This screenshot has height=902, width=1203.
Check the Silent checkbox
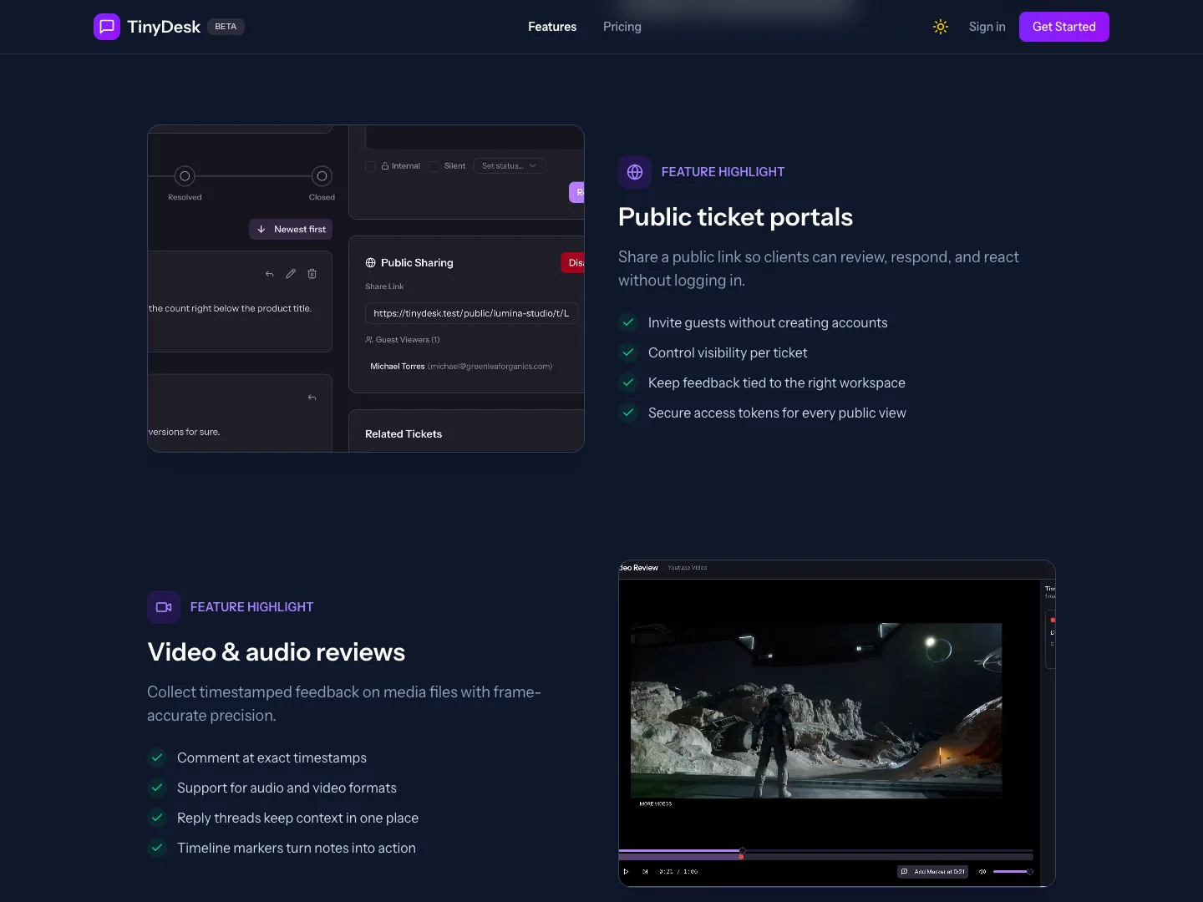tap(434, 166)
